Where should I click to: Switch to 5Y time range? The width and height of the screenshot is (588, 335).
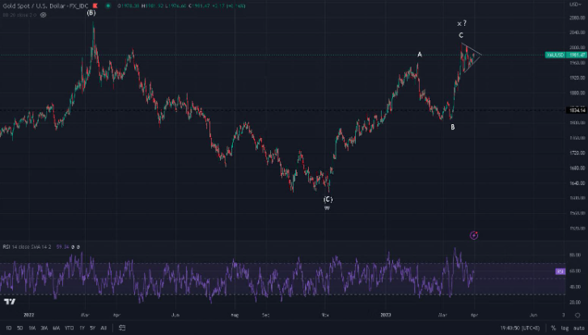click(x=93, y=328)
